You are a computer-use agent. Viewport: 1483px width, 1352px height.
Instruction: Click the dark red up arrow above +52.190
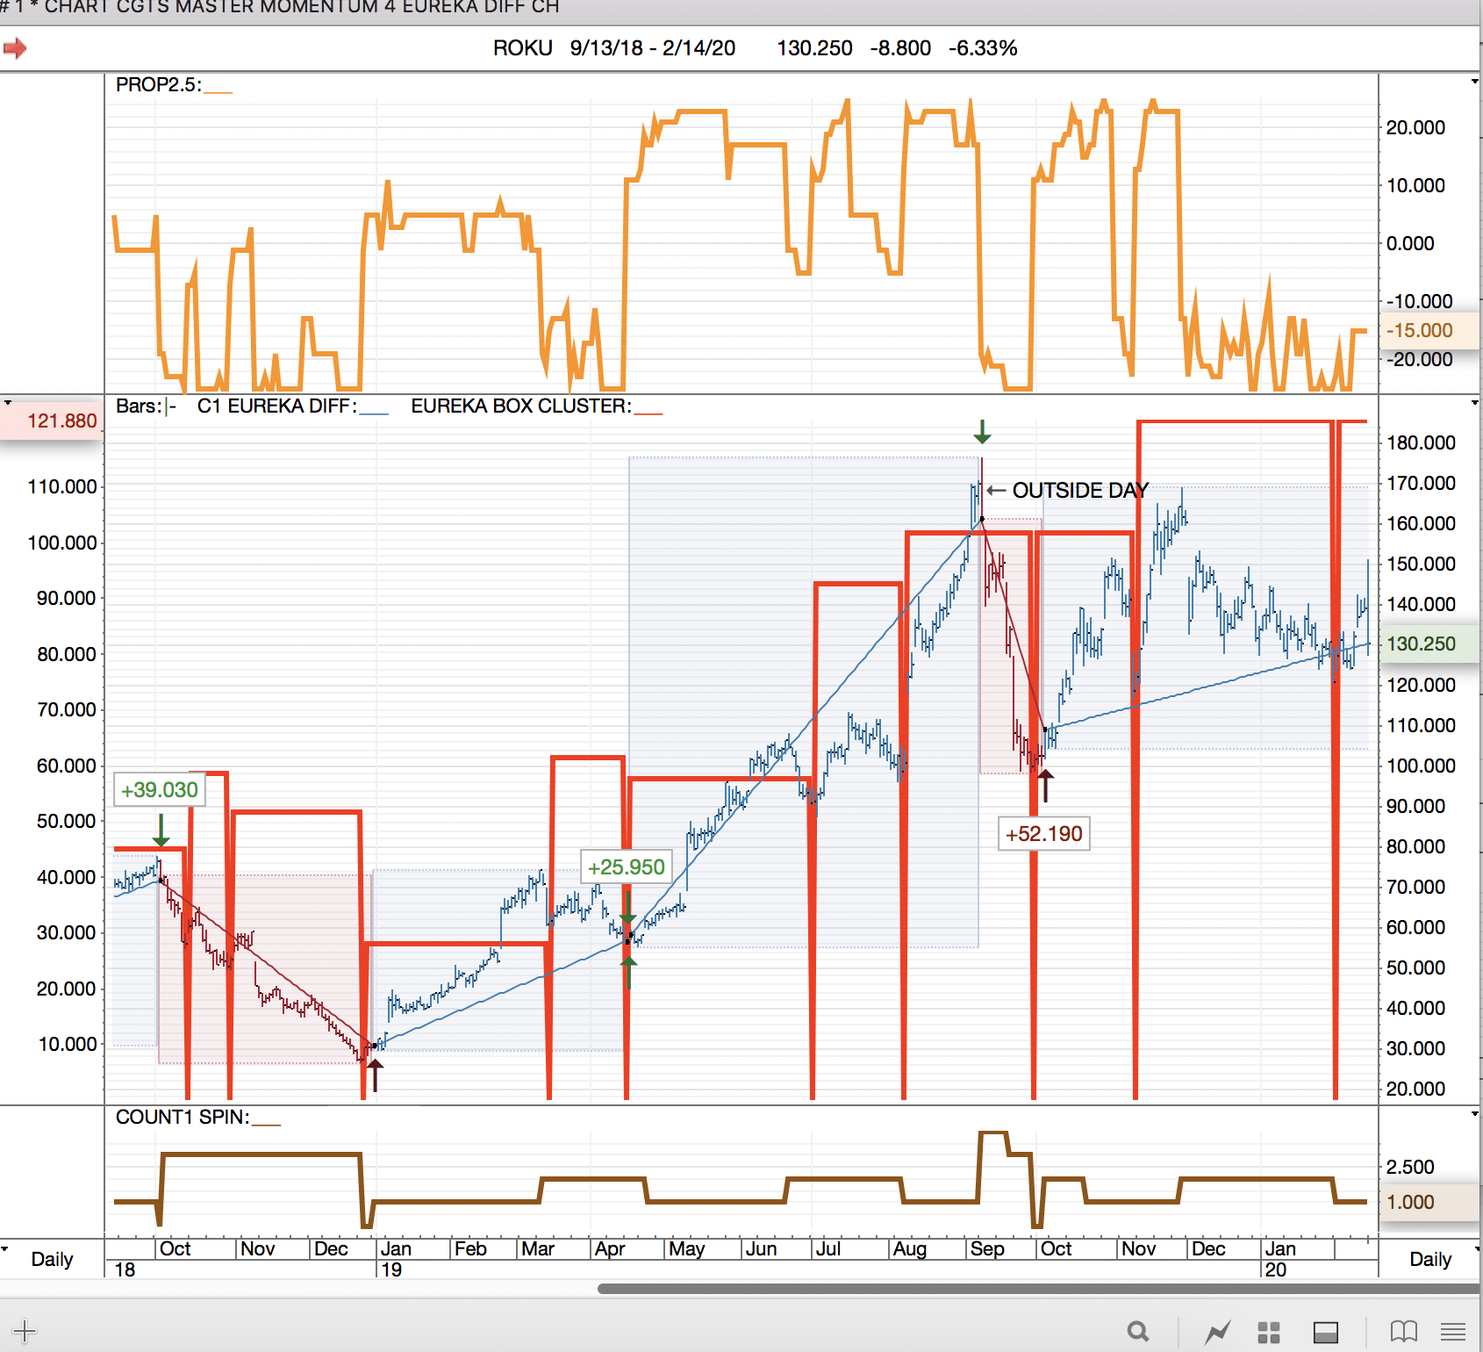point(1045,785)
